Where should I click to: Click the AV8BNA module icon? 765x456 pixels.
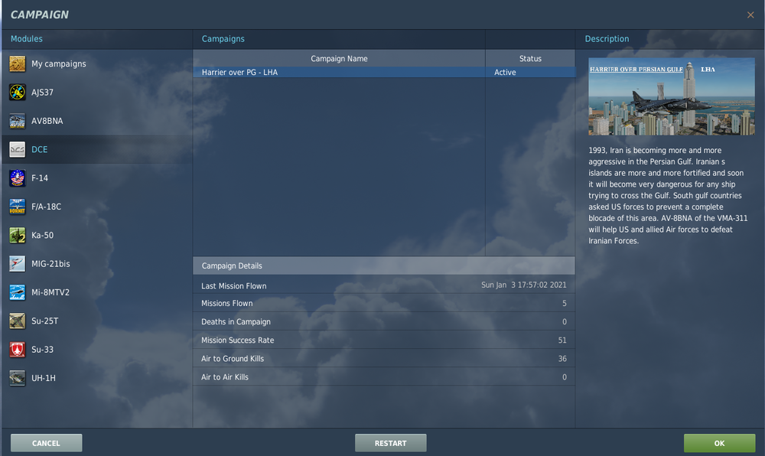click(x=17, y=121)
